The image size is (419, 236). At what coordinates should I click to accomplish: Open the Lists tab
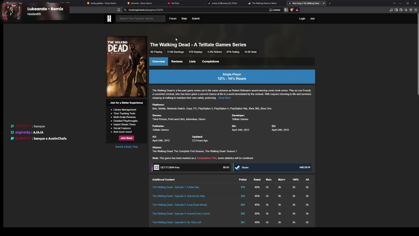[192, 61]
